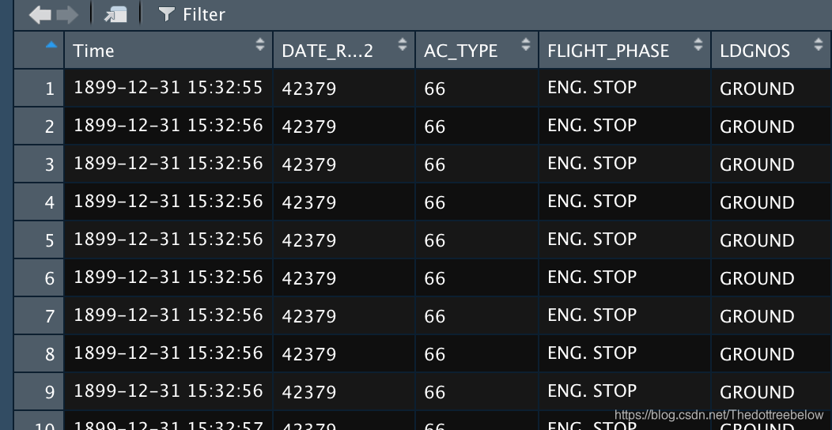The image size is (832, 430).
Task: Select ENG. STOP in row 6
Action: (625, 277)
